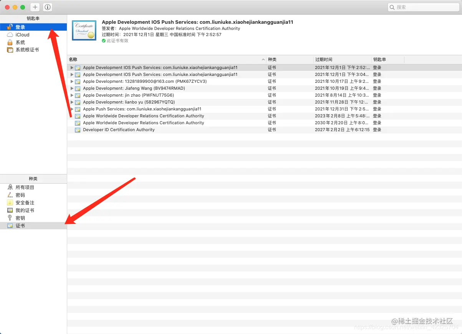Viewport: 462px width, 334px height.
Task: Sort by 过期时间 column header
Action: 343,59
